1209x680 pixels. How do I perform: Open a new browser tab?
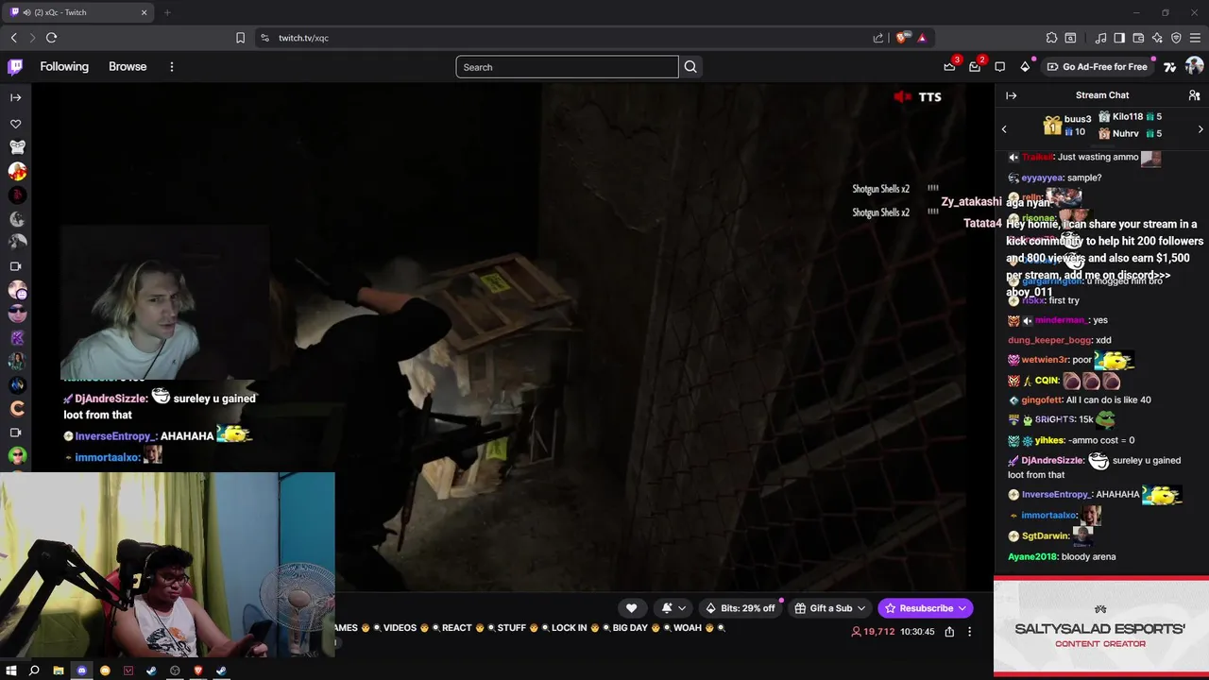pyautogui.click(x=167, y=12)
